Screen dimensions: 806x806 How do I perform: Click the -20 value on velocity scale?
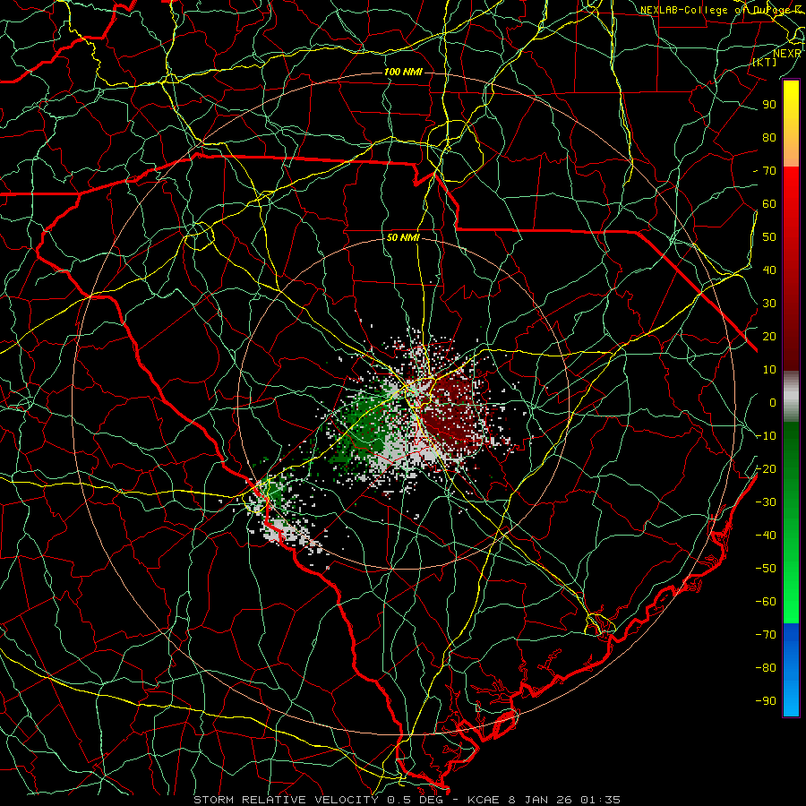coord(766,469)
